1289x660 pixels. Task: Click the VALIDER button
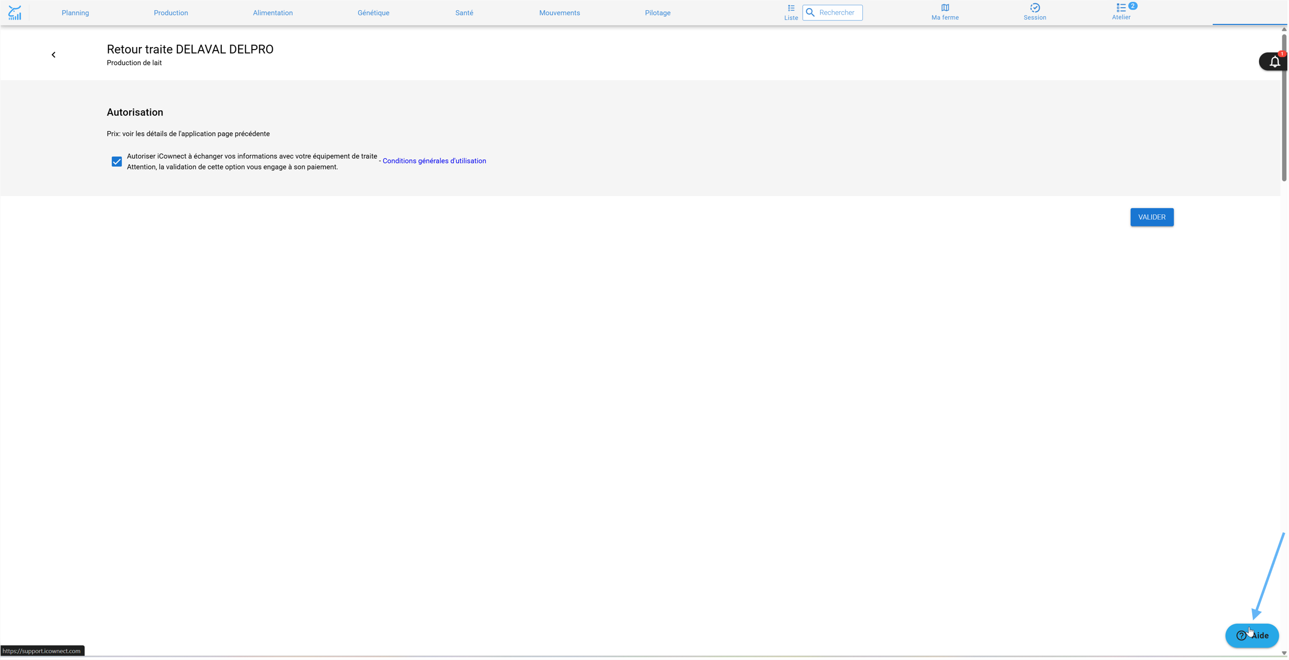pos(1152,217)
